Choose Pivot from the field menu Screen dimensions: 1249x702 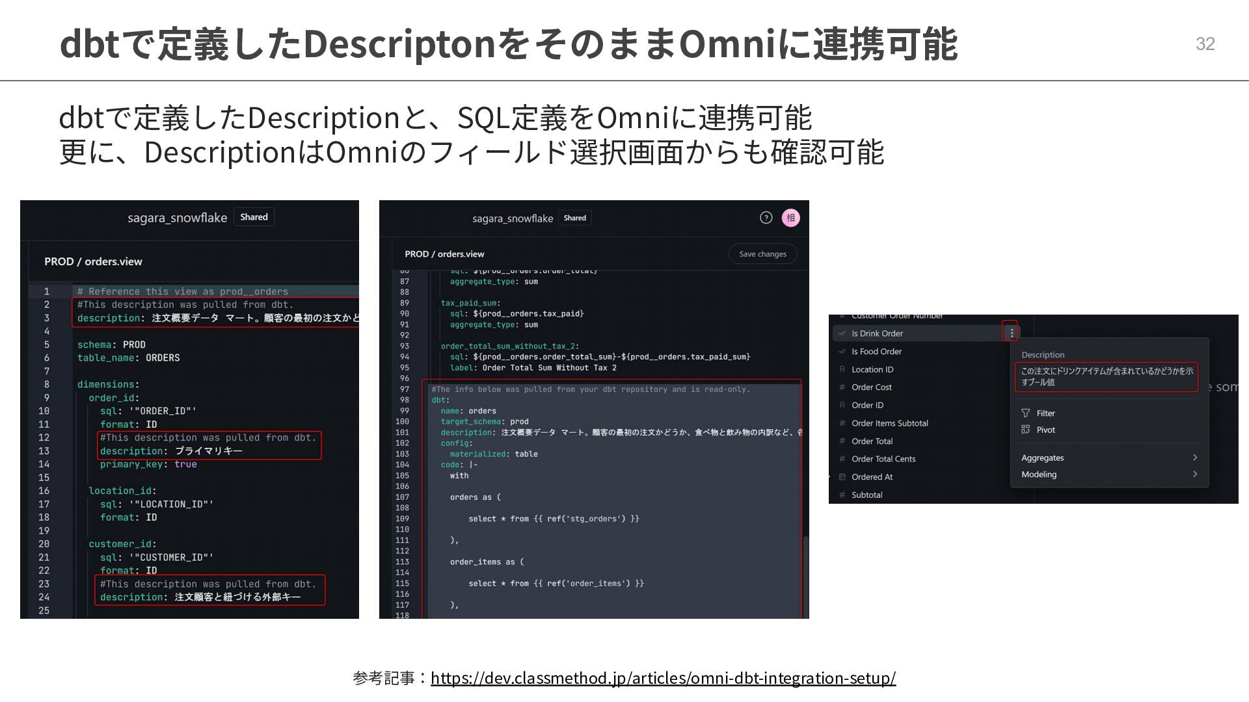coord(1045,430)
